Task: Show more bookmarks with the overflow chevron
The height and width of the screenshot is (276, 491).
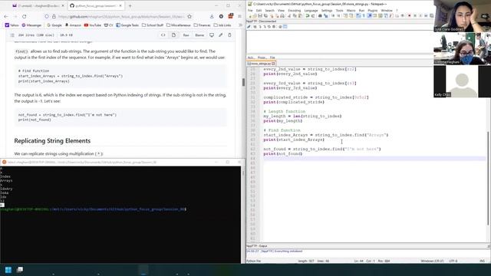Action: pos(240,25)
